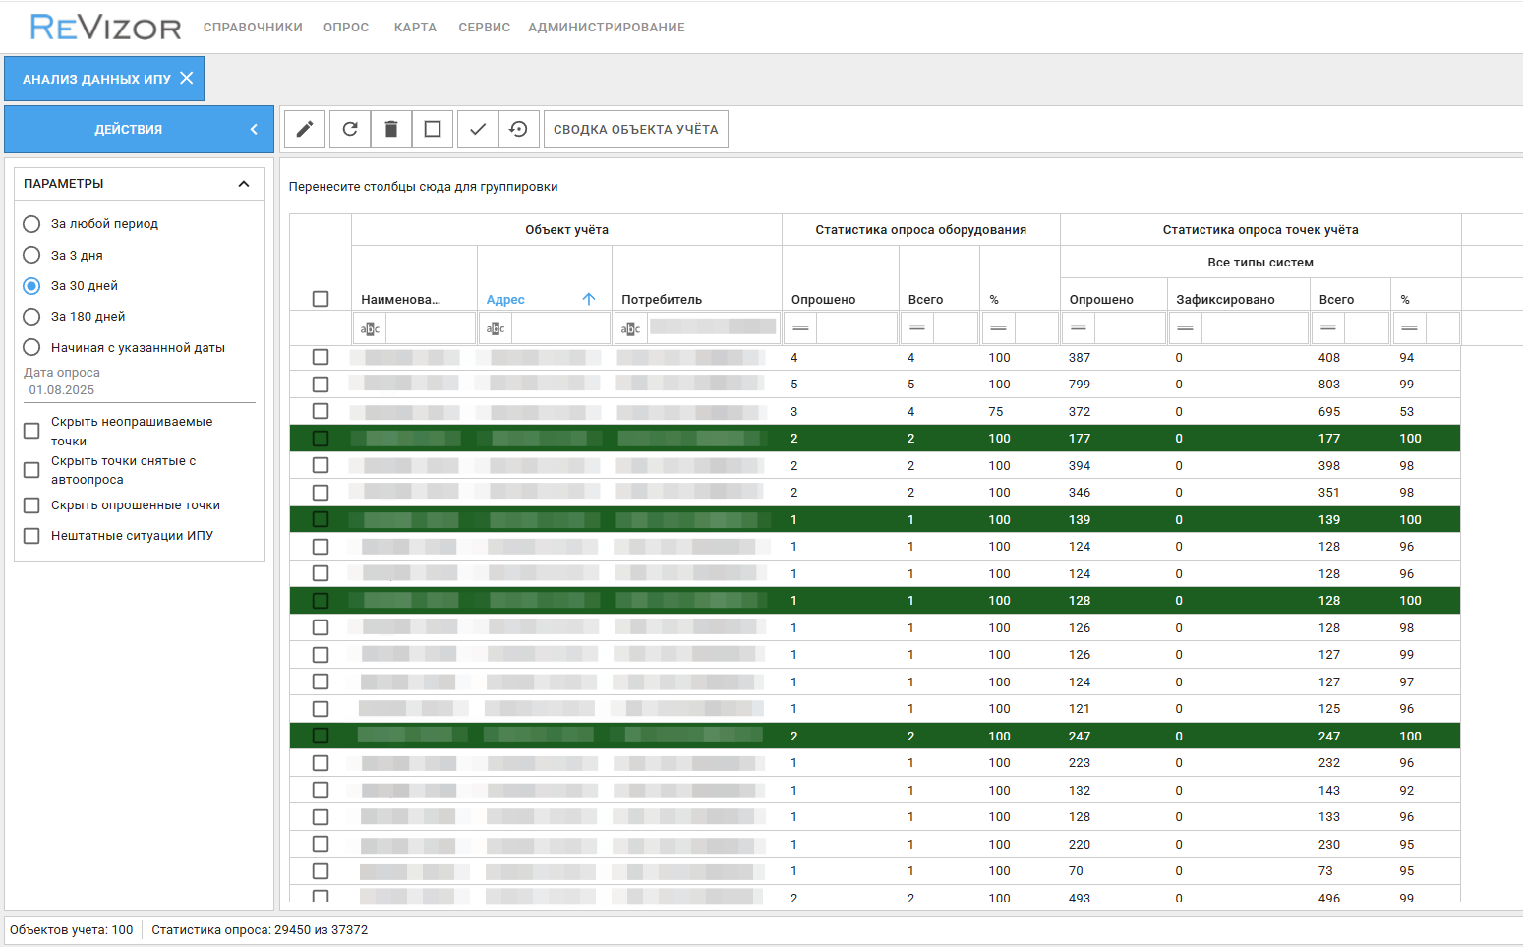Click the Наименование filter text field
Screen dimensions: 1523x947
pyautogui.click(x=431, y=328)
